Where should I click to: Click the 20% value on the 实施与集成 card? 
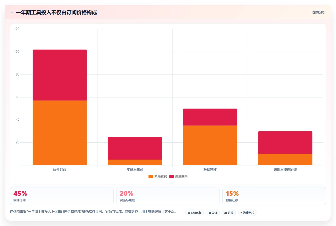[x=126, y=194]
